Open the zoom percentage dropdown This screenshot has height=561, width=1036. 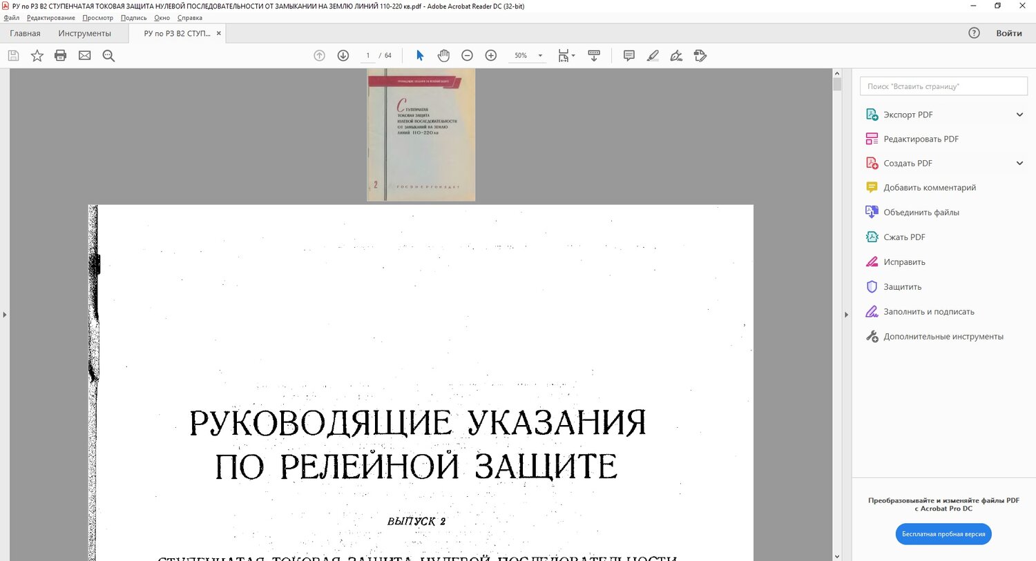point(540,55)
